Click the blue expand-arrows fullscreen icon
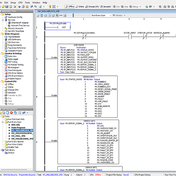176x176 pixels. point(54,7)
